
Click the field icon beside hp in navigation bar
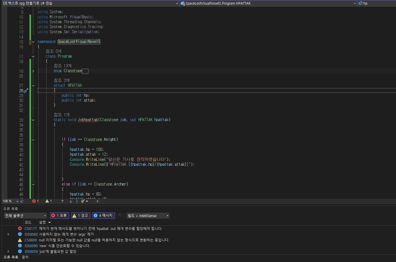pos(360,3)
